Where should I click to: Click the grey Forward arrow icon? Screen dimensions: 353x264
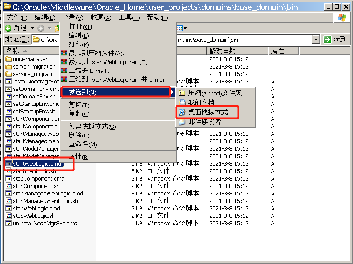click(x=40, y=28)
